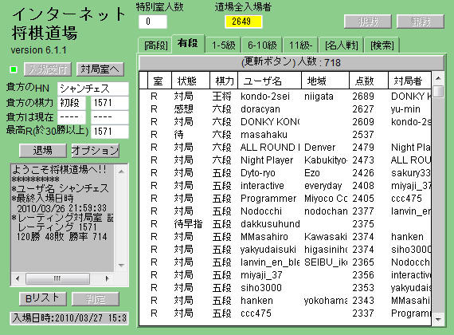
Task: Click the message box horizontal scrollbar thumb
Action: pos(57,278)
